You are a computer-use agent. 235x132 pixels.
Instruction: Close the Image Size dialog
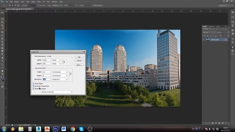[84, 52]
